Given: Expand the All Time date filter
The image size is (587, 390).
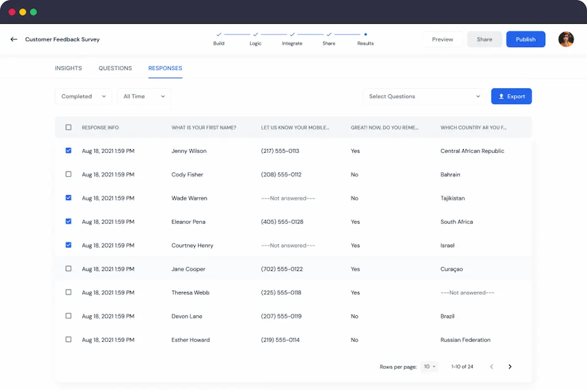Looking at the screenshot, I should tap(144, 97).
